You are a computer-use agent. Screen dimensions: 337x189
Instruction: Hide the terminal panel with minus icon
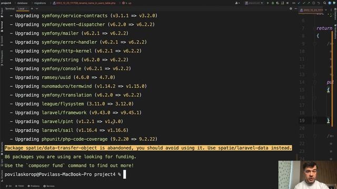coord(296,8)
